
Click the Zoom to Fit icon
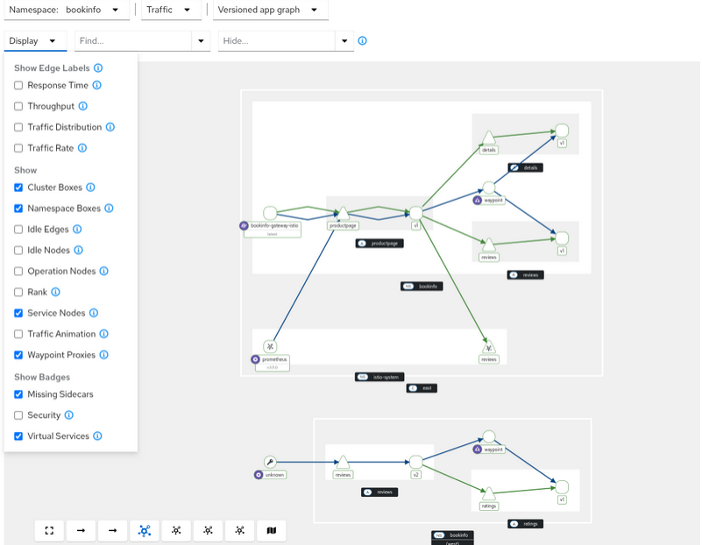[x=49, y=530]
